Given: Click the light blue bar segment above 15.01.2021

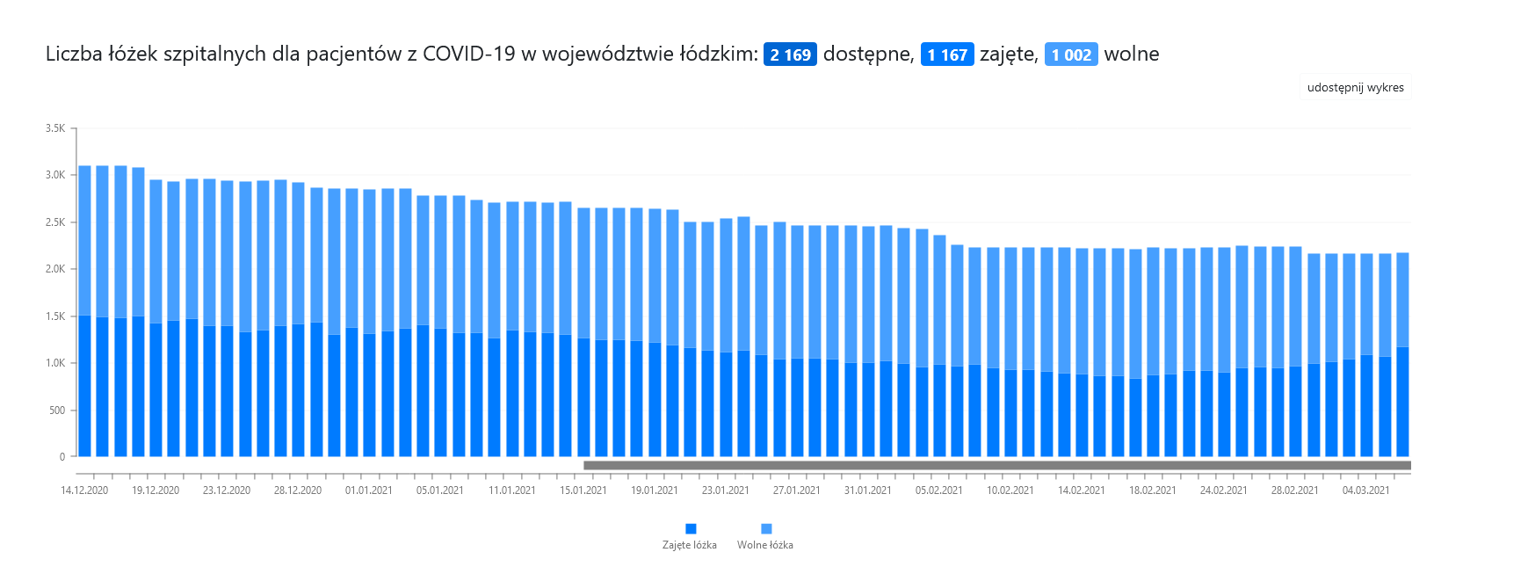Looking at the screenshot, I should click(x=583, y=273).
